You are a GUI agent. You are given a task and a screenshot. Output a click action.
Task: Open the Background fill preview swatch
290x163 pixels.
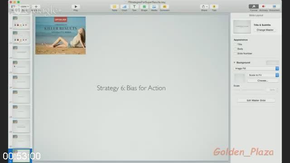point(272,62)
